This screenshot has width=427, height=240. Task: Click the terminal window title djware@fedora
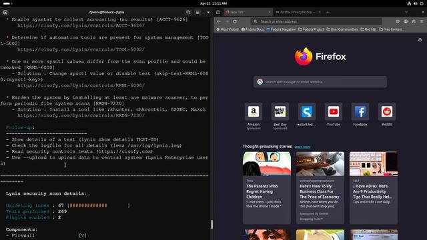click(107, 12)
